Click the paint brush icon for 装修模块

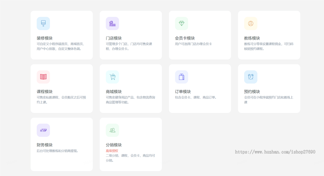[x=43, y=23]
